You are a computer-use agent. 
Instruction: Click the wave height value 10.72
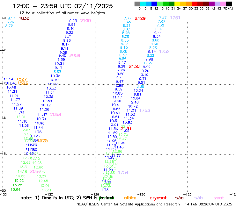(133, 106)
